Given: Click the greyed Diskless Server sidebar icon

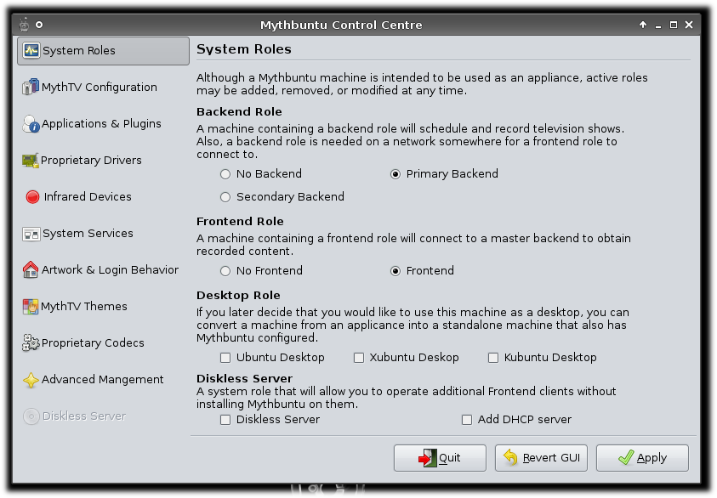Looking at the screenshot, I should tap(31, 416).
